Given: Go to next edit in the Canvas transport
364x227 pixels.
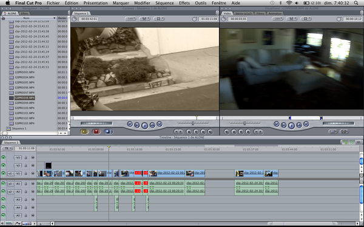Looking at the screenshot, I should pyautogui.click(x=159, y=124).
